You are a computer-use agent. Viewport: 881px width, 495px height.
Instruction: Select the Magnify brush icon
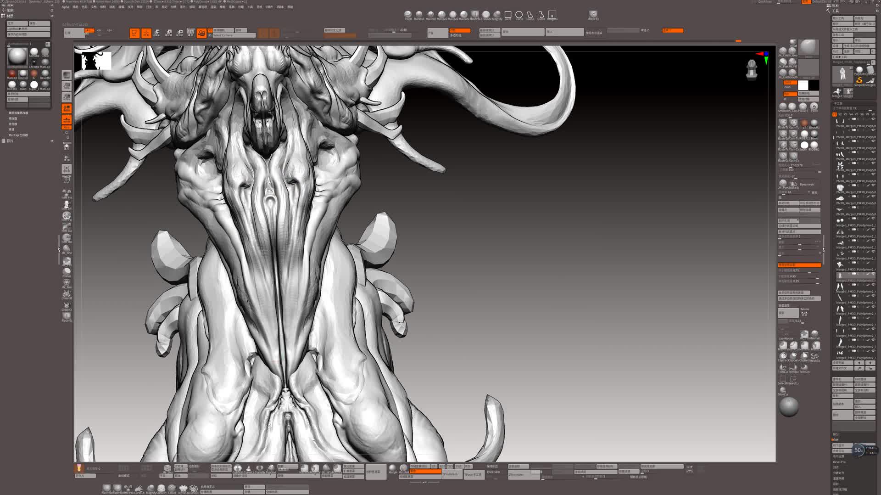(x=497, y=15)
